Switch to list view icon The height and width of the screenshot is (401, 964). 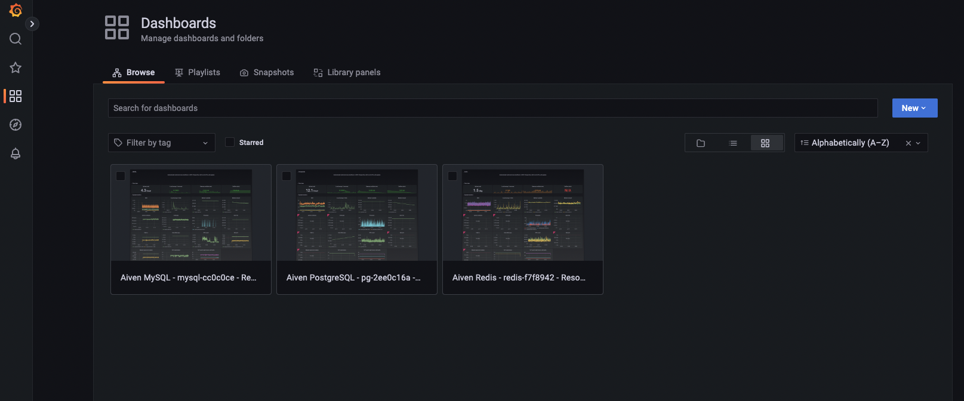click(x=733, y=143)
